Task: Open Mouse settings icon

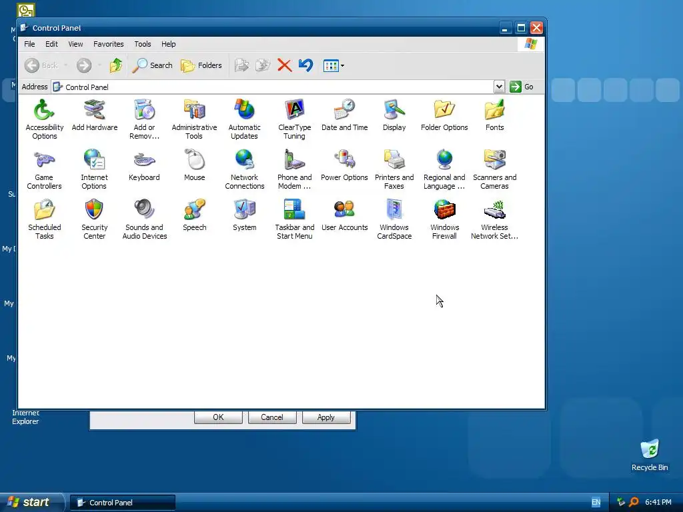Action: [194, 165]
